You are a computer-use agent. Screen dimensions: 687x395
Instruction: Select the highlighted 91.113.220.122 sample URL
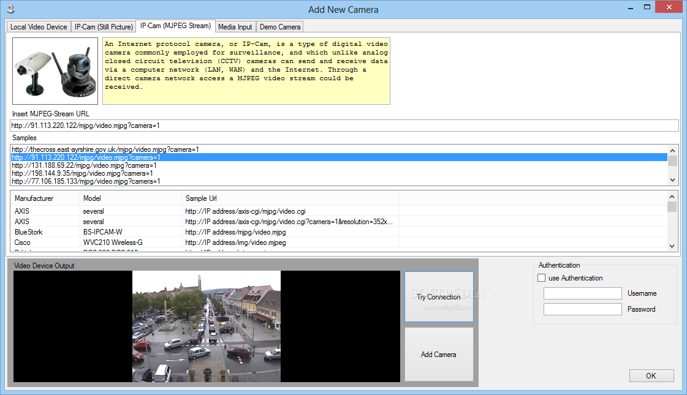pyautogui.click(x=339, y=157)
